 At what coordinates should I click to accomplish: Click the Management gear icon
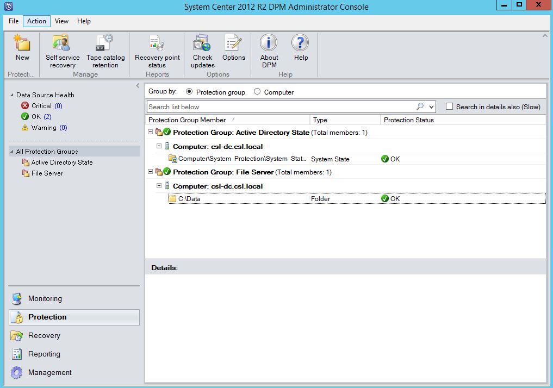[x=16, y=372]
